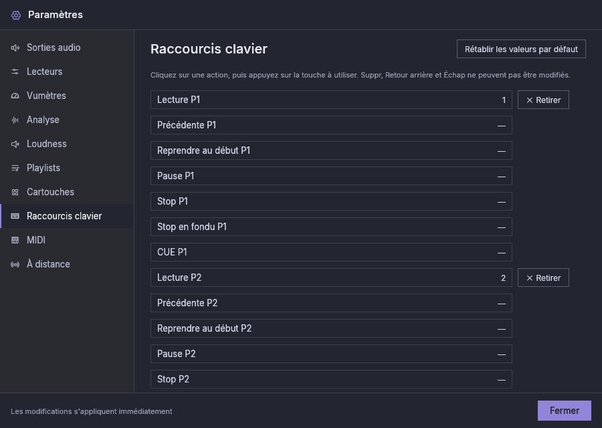602x428 pixels.
Task: Click the Vumètres gauge icon
Action: [x=15, y=96]
